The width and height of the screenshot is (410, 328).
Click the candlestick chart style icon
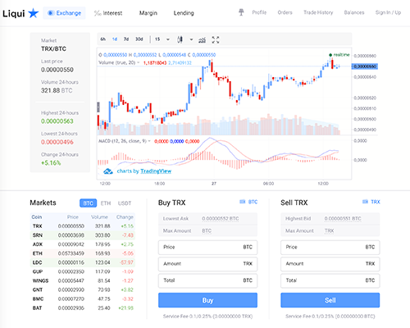[180, 39]
